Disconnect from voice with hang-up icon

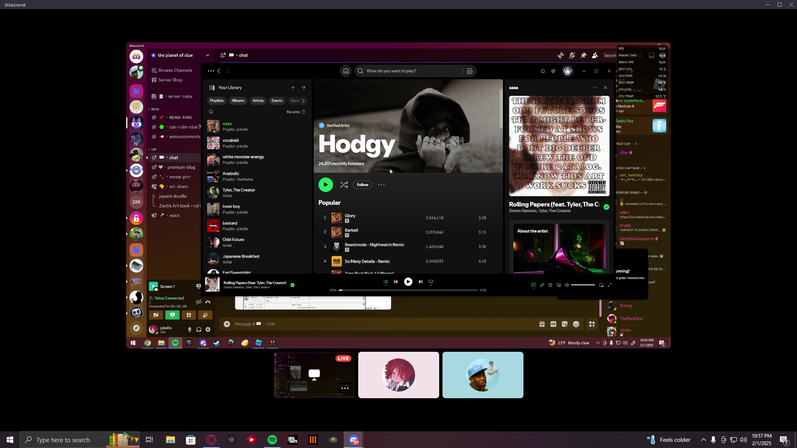point(208,302)
